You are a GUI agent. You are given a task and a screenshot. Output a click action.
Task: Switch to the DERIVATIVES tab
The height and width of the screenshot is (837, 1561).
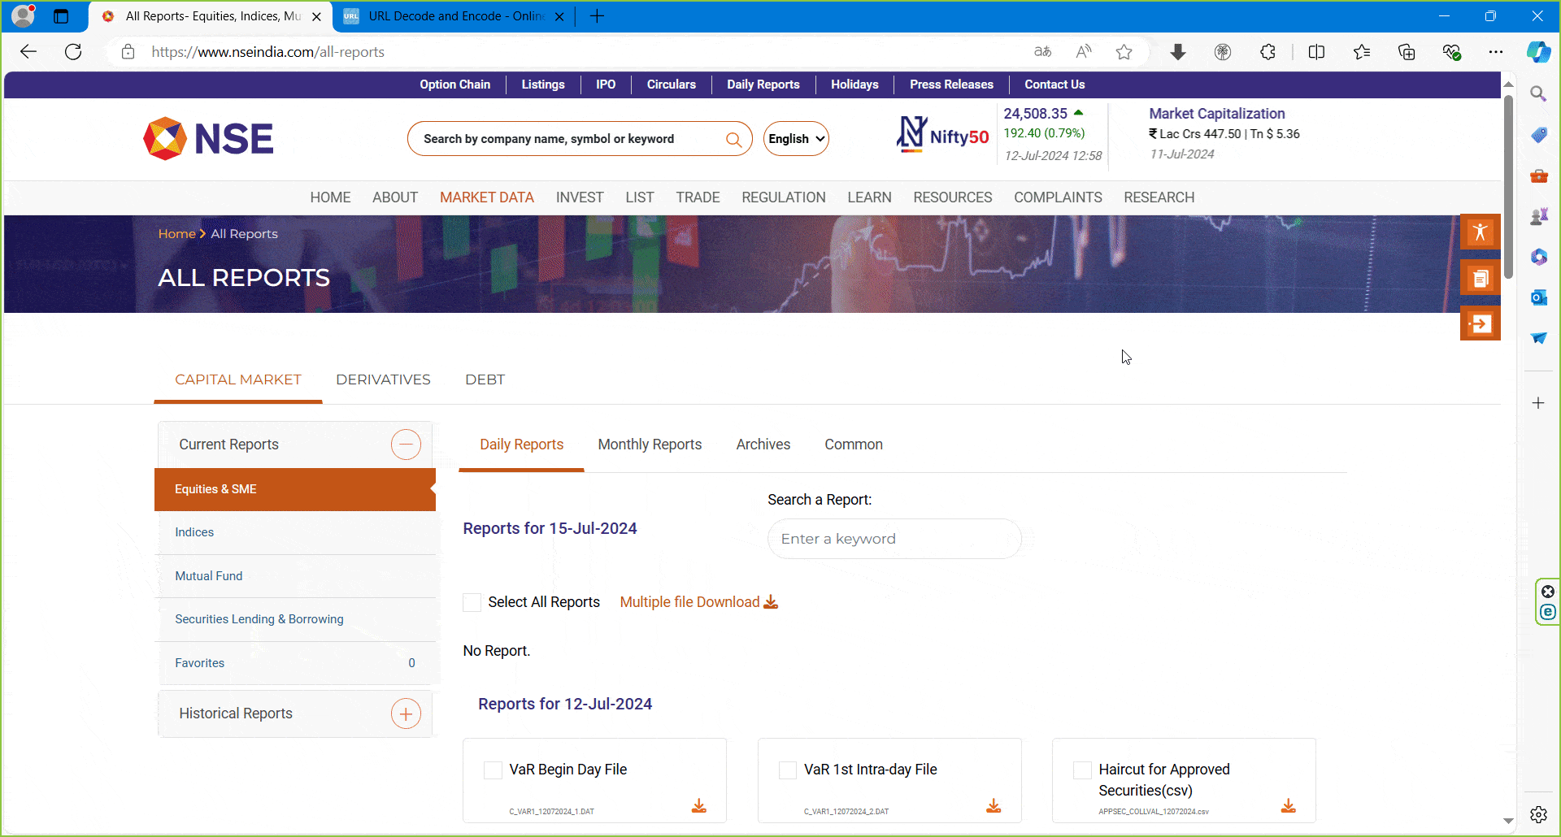[x=383, y=379]
